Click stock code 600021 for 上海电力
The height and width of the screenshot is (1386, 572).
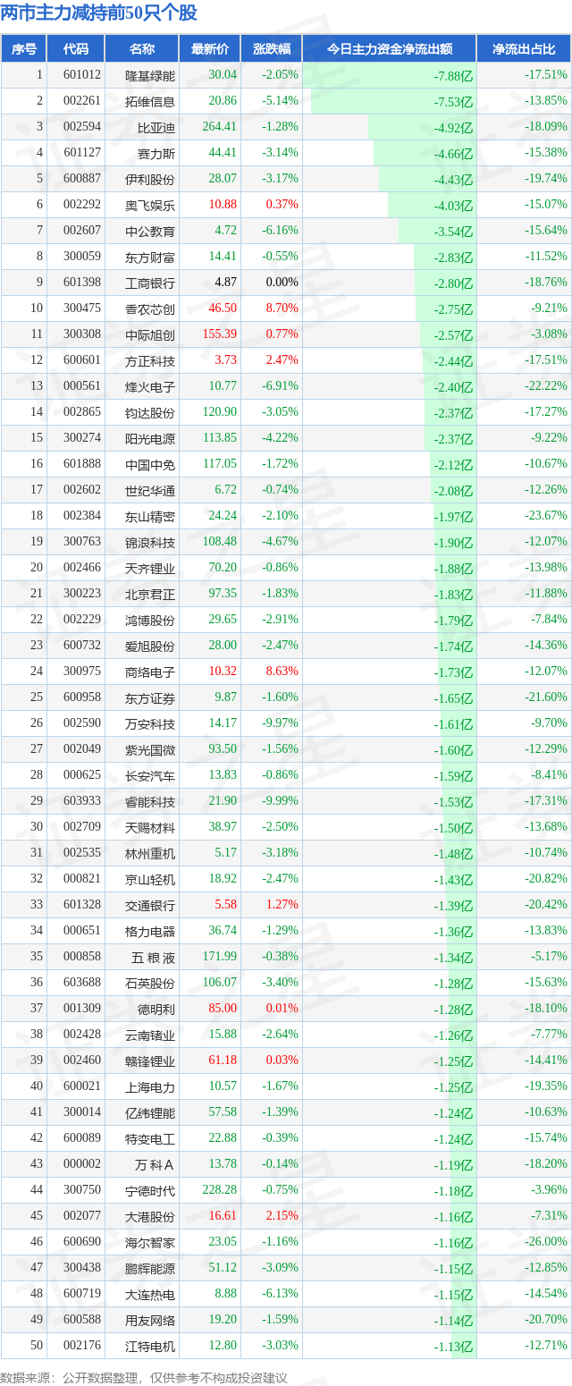(82, 1086)
